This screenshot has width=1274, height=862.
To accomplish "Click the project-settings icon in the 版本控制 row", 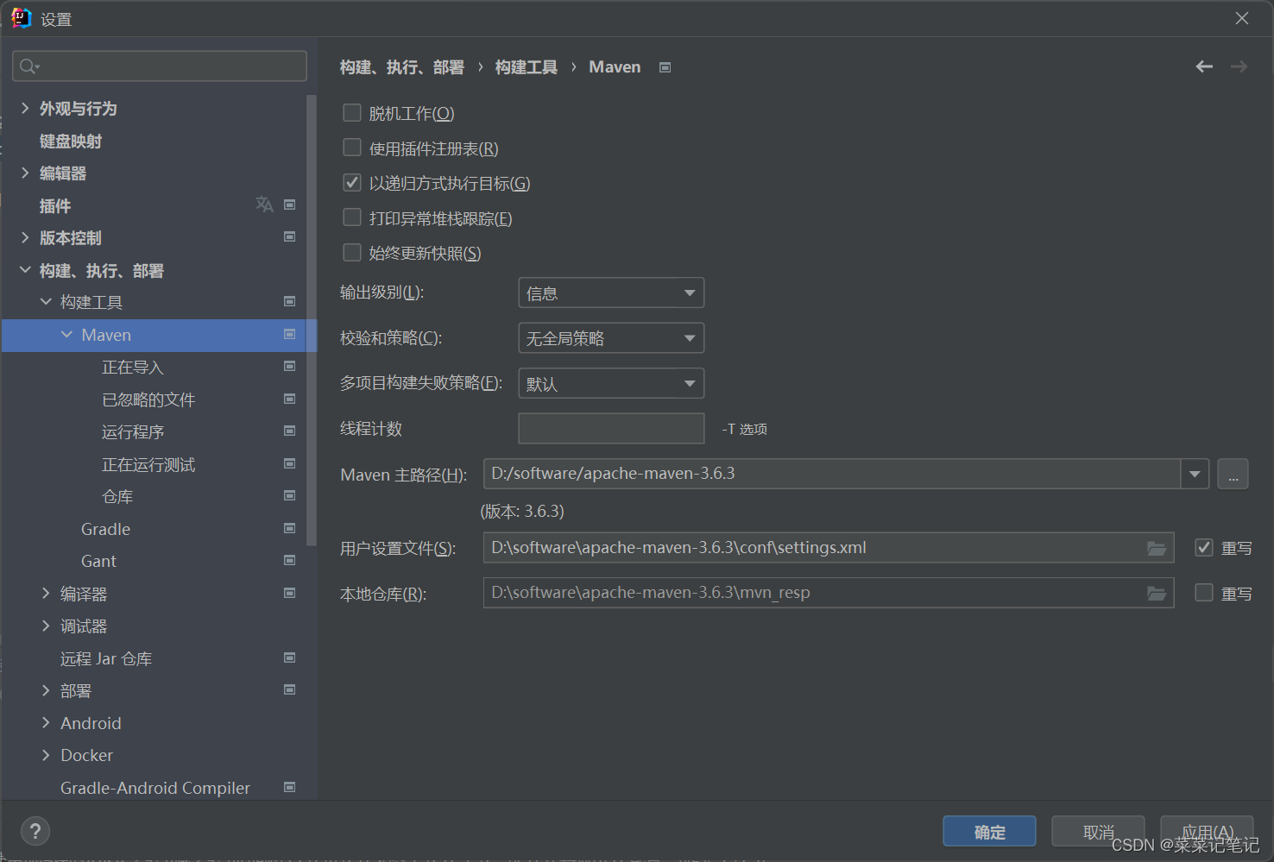I will coord(290,236).
